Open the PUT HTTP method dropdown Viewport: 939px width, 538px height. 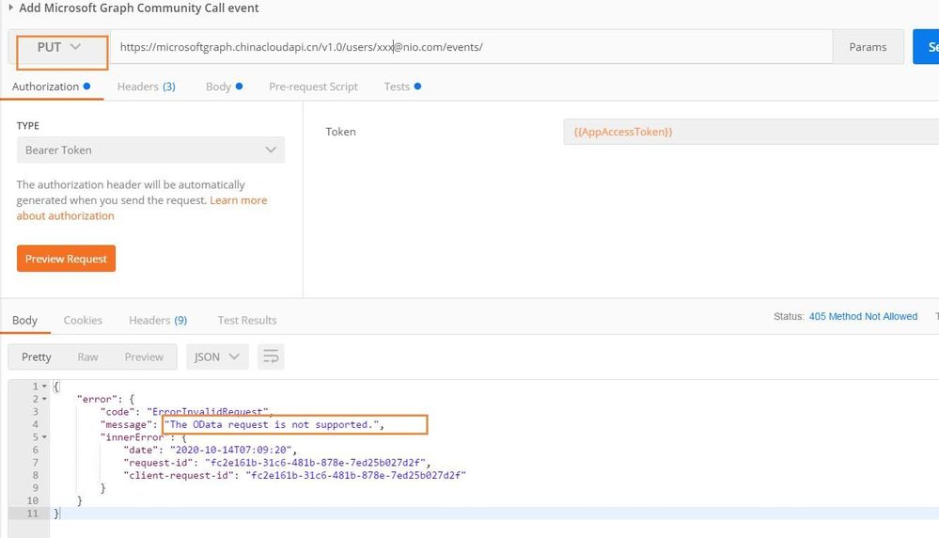coord(58,47)
